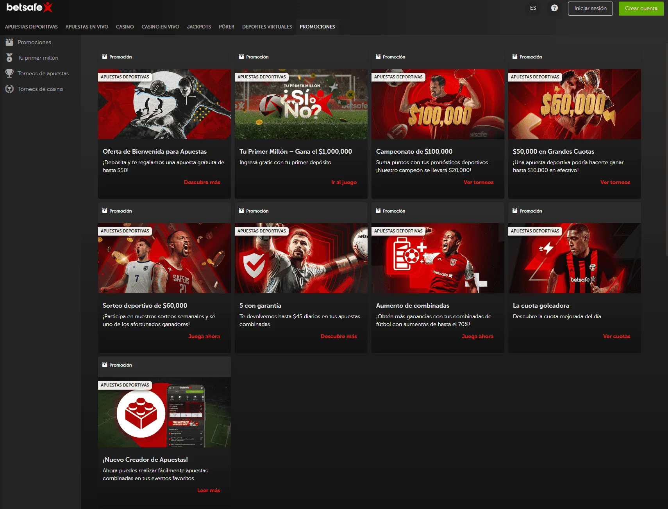Click gift icon above $50,000 en Grandes Cuotas card
Screen dimensions: 668x509
[515, 57]
